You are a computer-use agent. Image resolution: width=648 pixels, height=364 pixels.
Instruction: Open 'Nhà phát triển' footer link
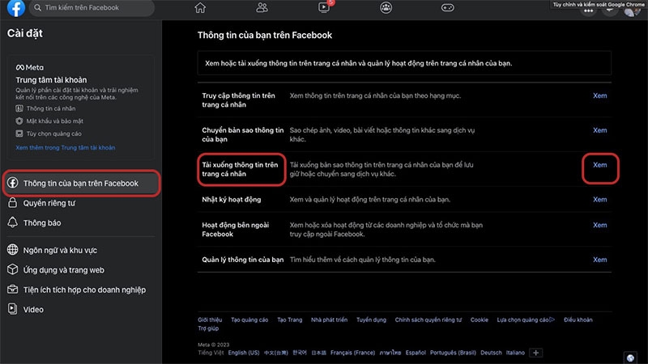click(329, 320)
